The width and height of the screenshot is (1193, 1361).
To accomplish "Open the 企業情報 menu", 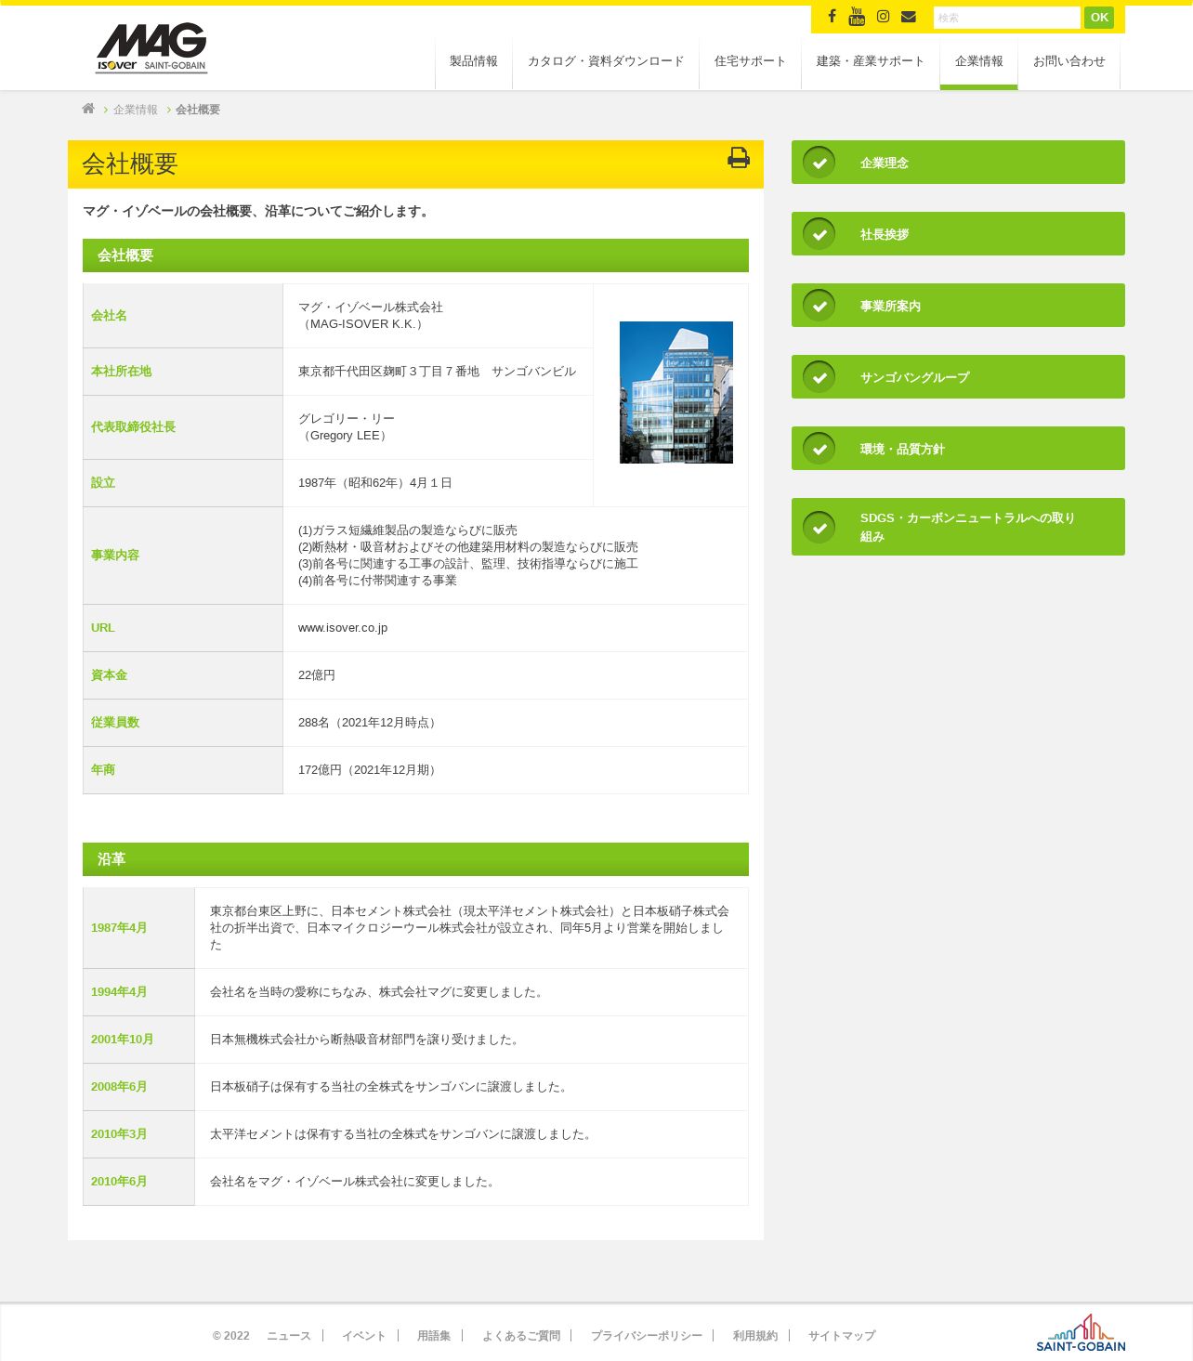I will pyautogui.click(x=979, y=61).
